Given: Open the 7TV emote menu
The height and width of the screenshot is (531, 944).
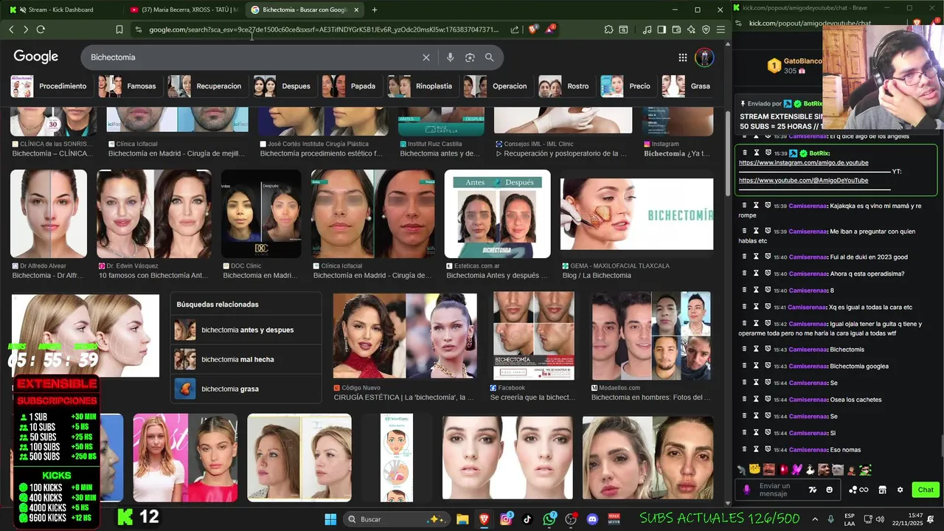Looking at the screenshot, I should (812, 490).
